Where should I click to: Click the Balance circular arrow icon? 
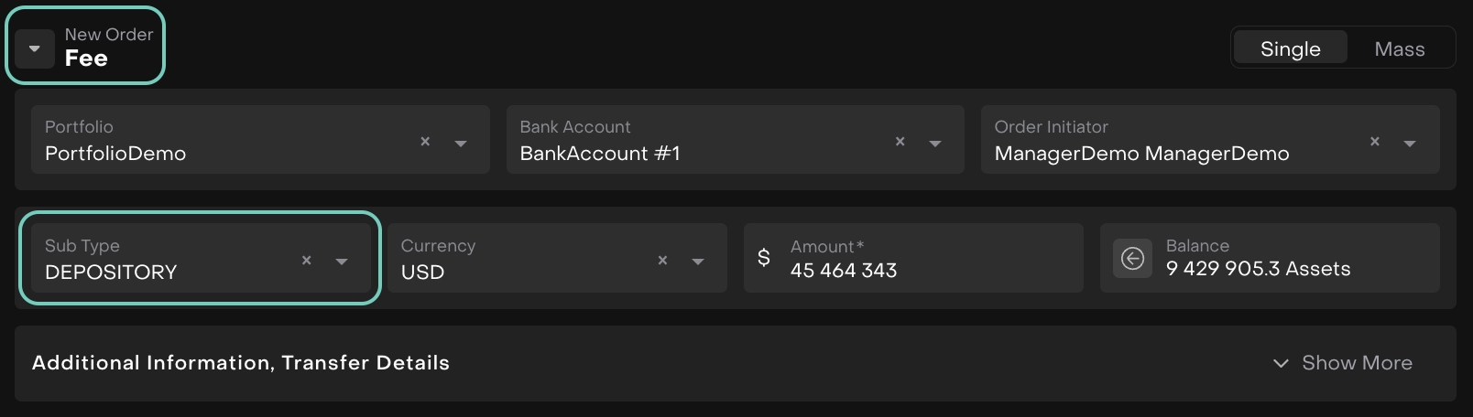coord(1132,259)
